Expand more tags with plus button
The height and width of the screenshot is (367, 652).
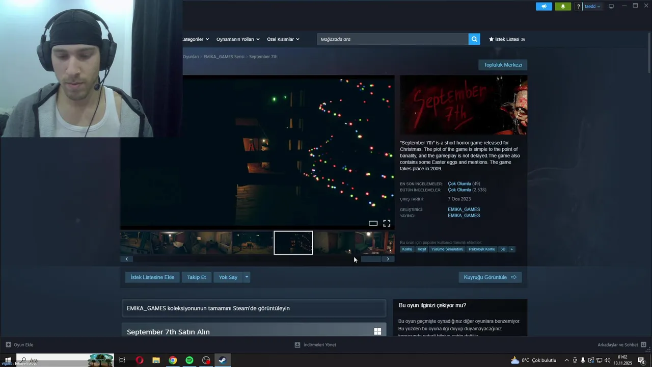(x=512, y=249)
